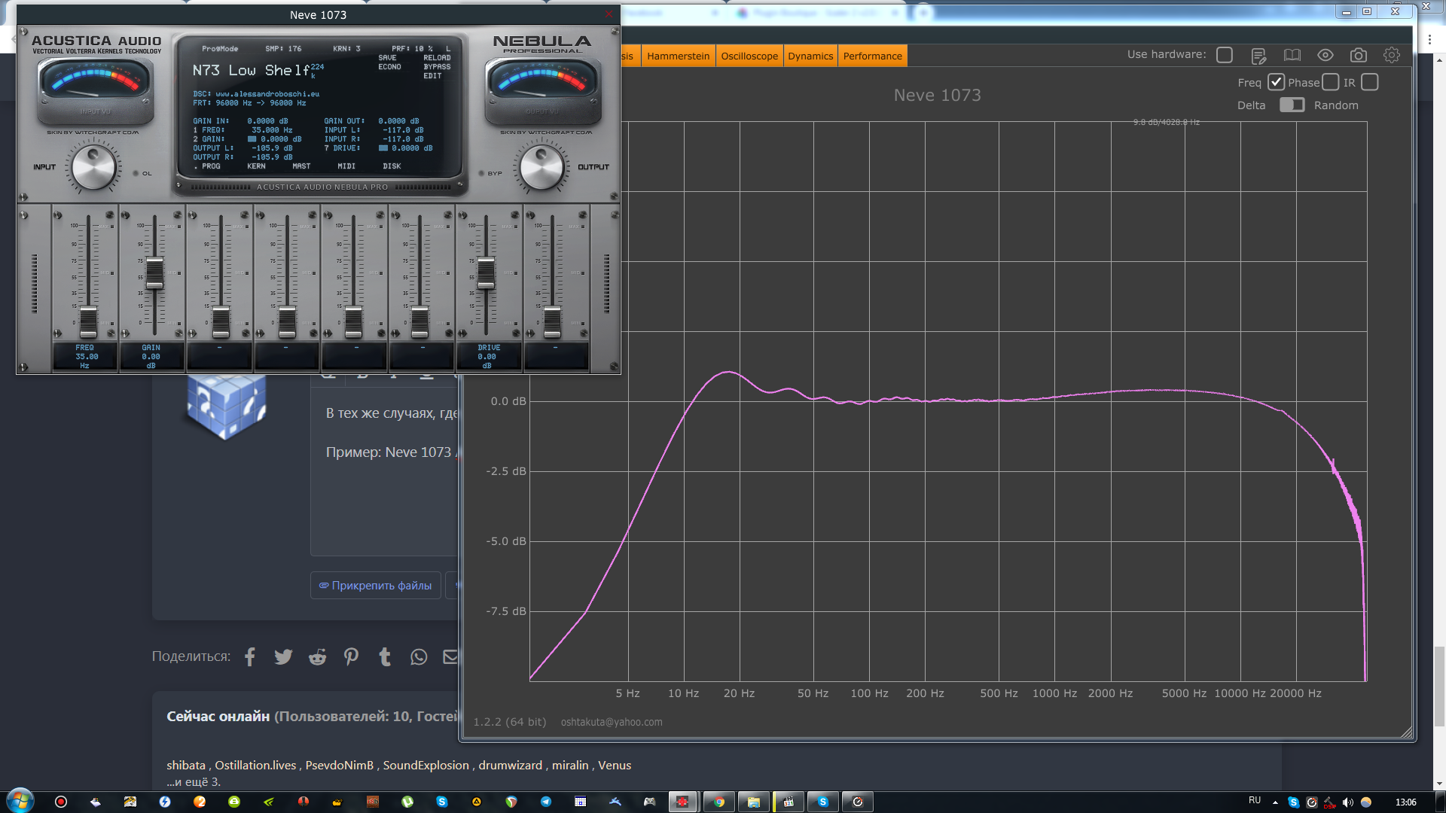The width and height of the screenshot is (1446, 813).
Task: Share the post on Pinterest
Action: coord(351,657)
